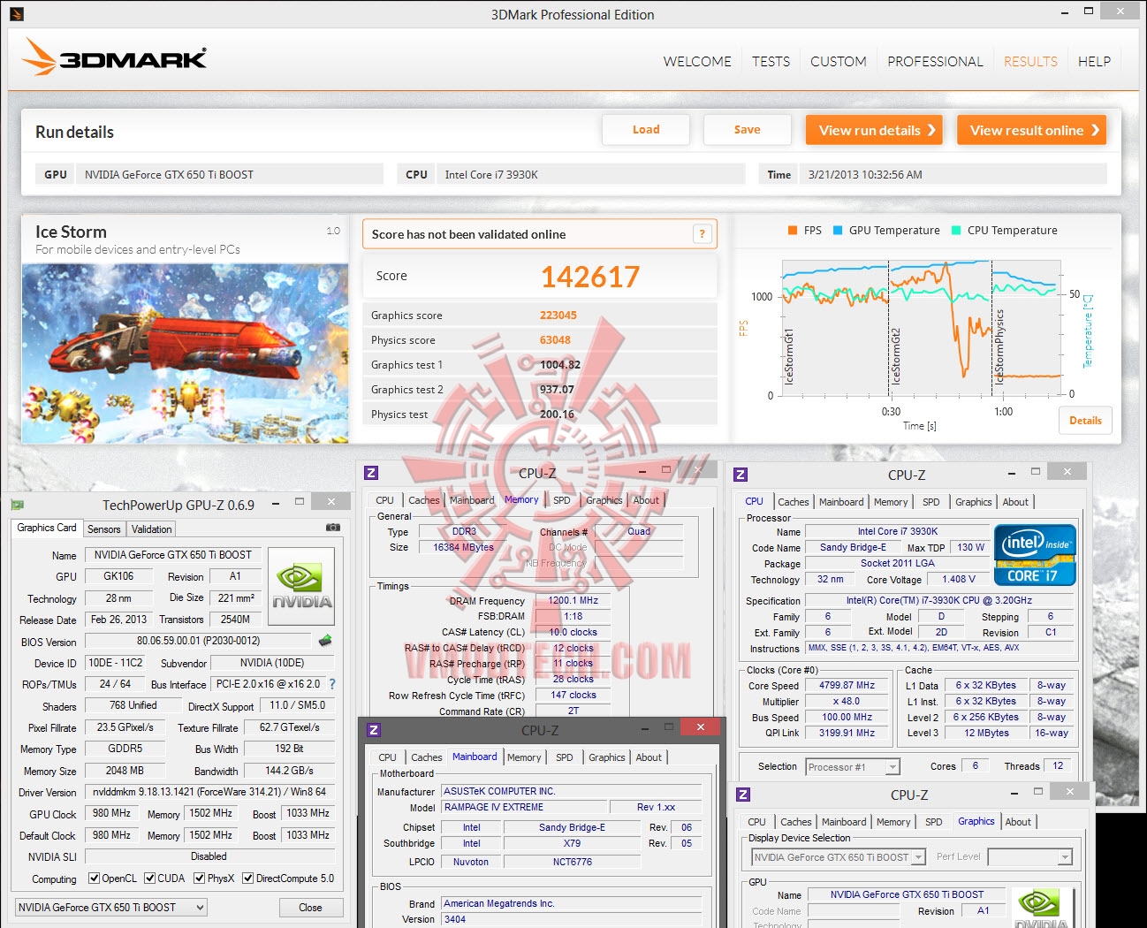
Task: Save BIOS using icon beside BIOS Version
Action: click(x=325, y=641)
